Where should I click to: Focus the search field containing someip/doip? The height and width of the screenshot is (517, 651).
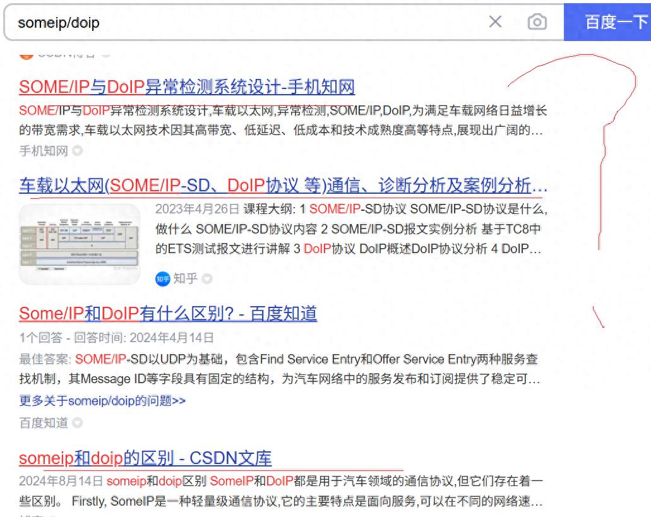pyautogui.click(x=249, y=22)
